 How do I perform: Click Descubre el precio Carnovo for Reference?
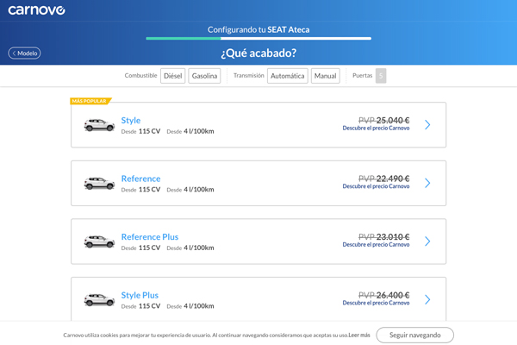click(376, 186)
